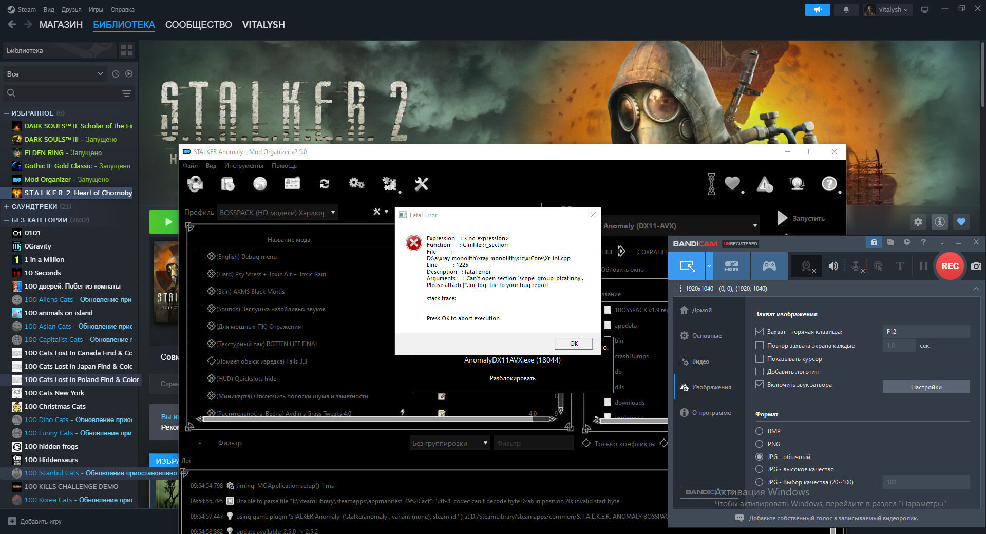This screenshot has height=534, width=986.
Task: Select the PNG format radio button
Action: point(759,444)
